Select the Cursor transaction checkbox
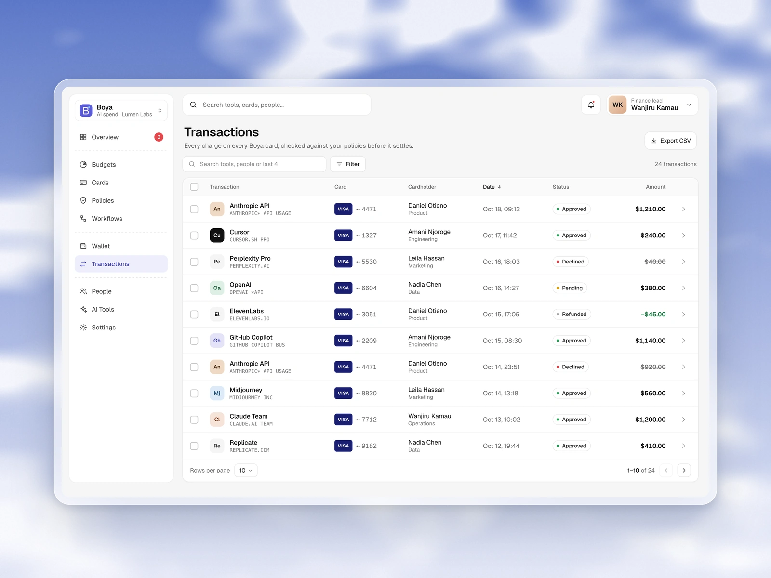 194,236
